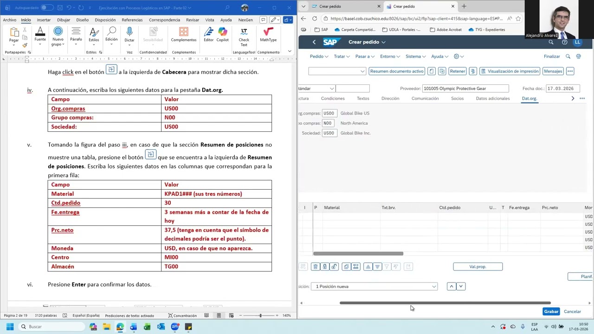Click Resumen documento activo button

click(397, 71)
